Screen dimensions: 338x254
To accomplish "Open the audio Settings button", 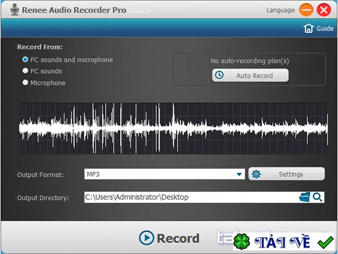I will click(286, 174).
